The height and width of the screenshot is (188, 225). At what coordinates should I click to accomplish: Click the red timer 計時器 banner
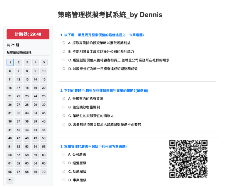(28, 34)
